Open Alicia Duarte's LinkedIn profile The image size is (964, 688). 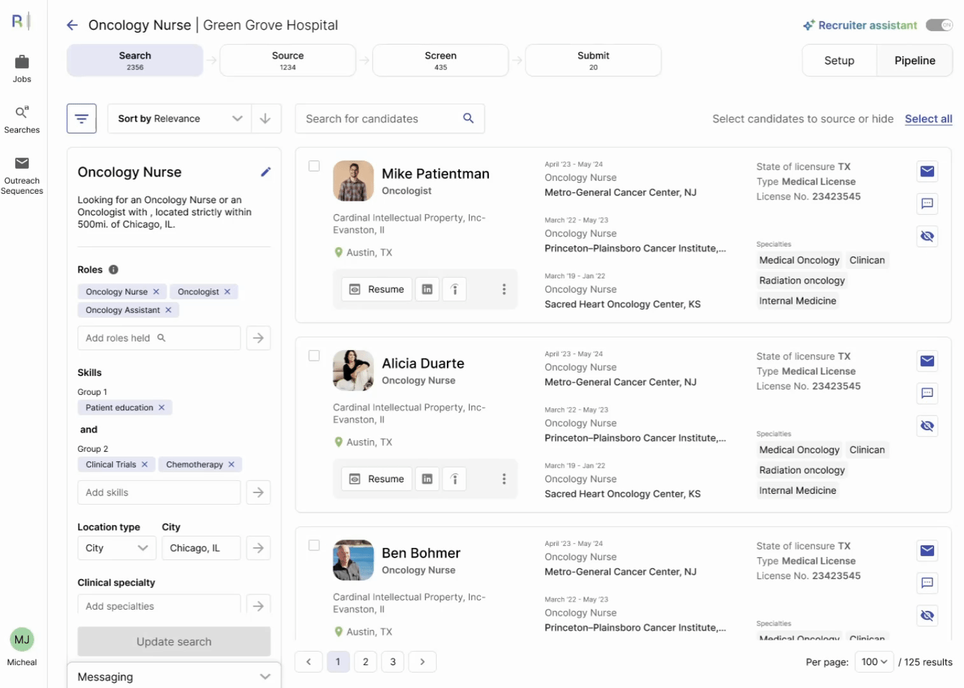coord(427,479)
